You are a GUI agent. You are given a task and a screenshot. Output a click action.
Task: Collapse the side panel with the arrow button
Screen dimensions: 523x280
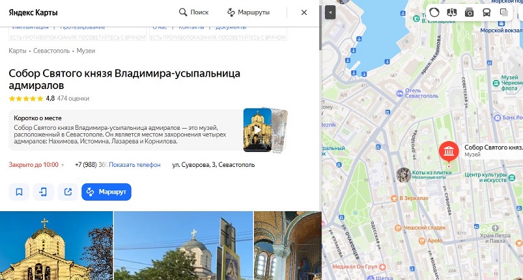click(x=330, y=12)
